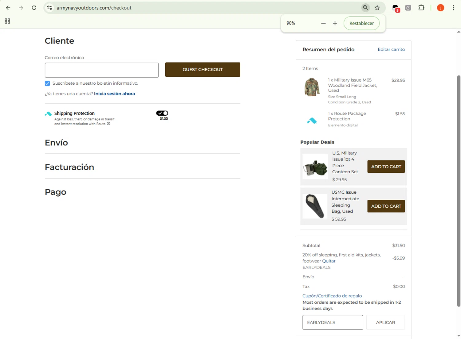Focus the Correo electrónico input field

tap(102, 70)
